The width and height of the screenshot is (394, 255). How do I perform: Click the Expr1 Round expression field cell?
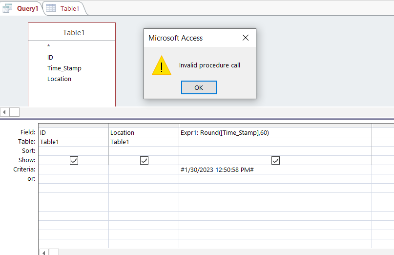275,132
